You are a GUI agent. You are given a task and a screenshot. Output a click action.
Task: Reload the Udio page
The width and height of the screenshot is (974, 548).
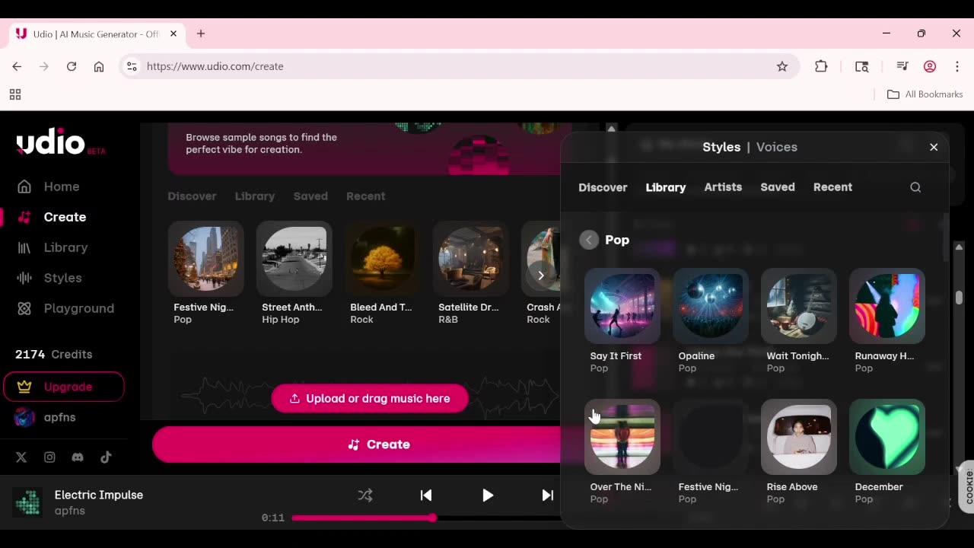(x=72, y=66)
